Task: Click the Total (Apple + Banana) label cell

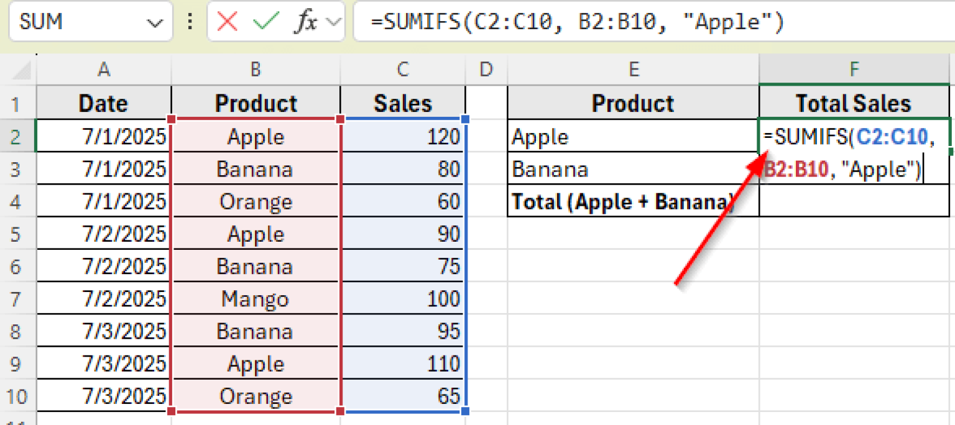Action: [x=634, y=201]
